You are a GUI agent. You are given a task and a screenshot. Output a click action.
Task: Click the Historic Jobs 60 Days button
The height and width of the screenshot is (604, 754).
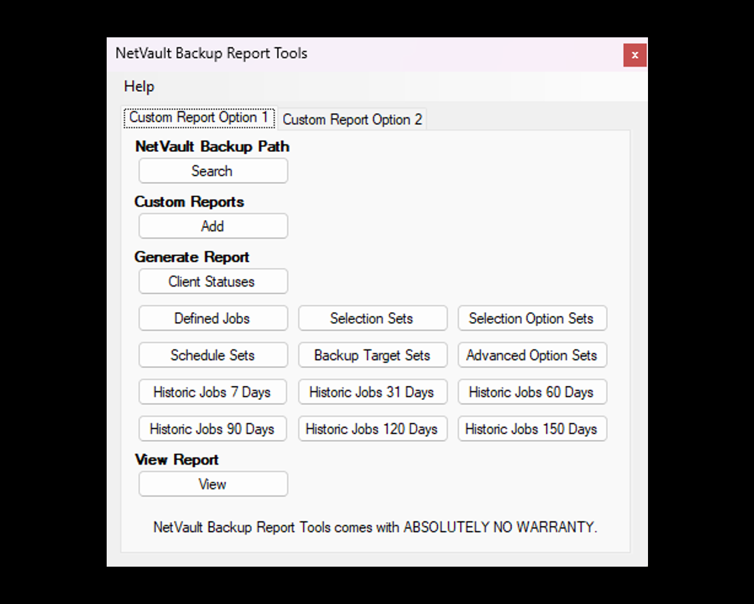(x=531, y=392)
